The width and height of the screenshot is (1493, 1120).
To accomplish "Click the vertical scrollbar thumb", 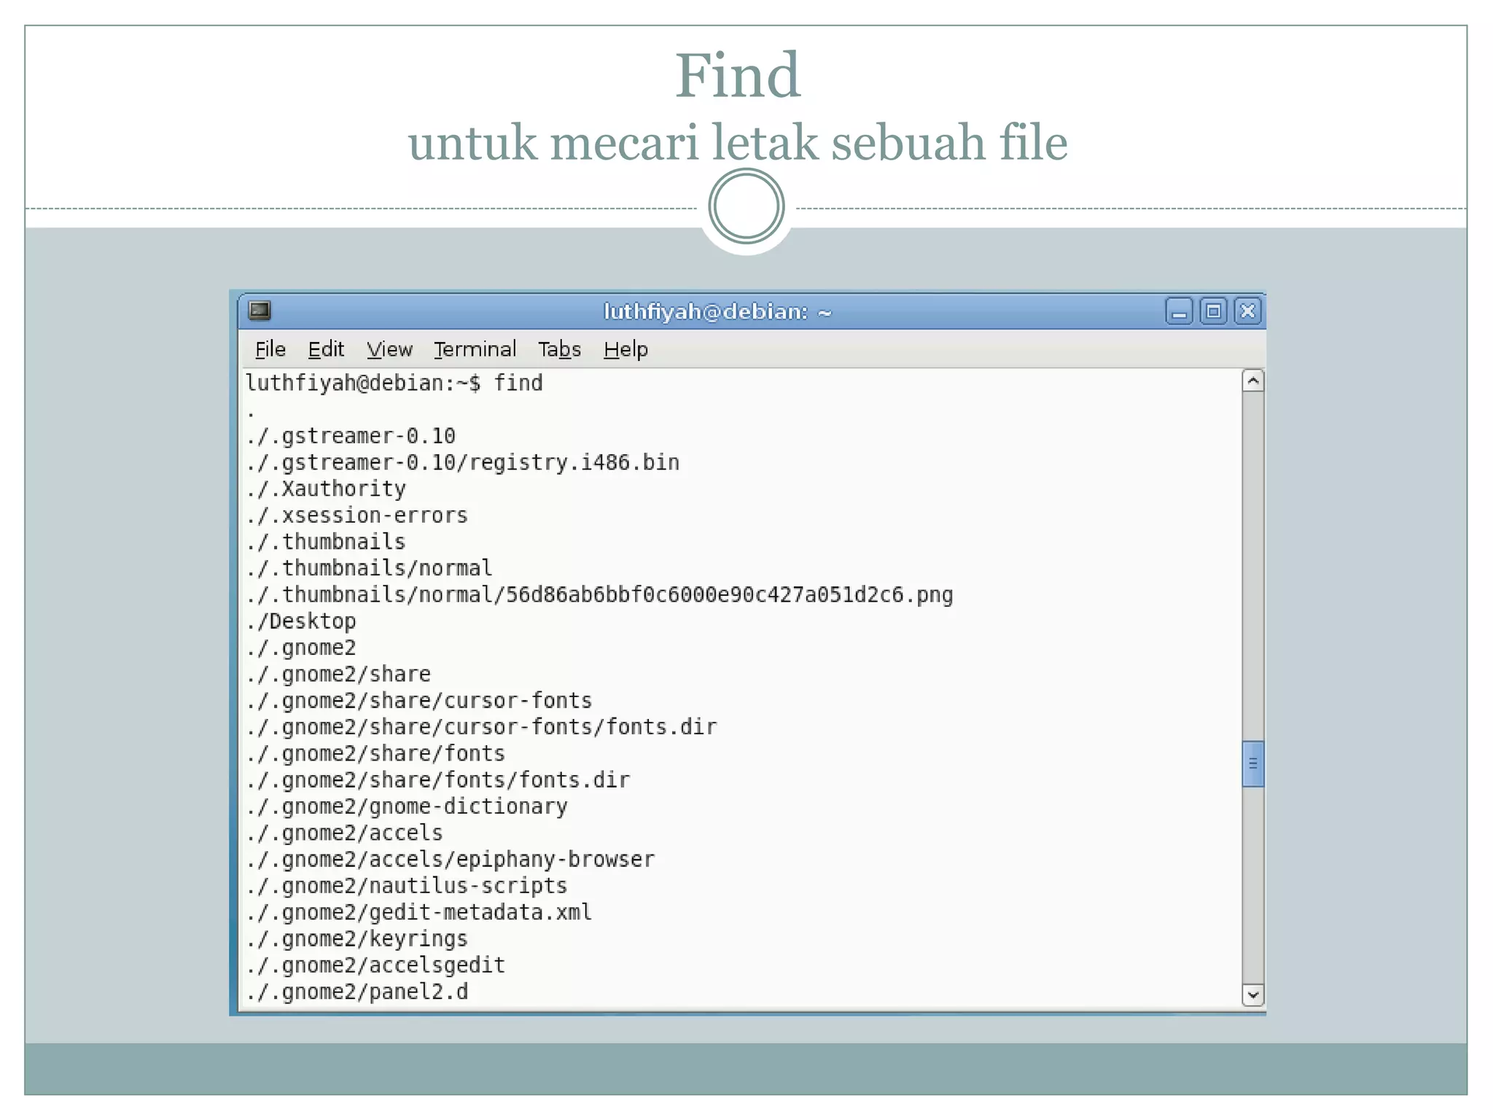I will (x=1252, y=763).
